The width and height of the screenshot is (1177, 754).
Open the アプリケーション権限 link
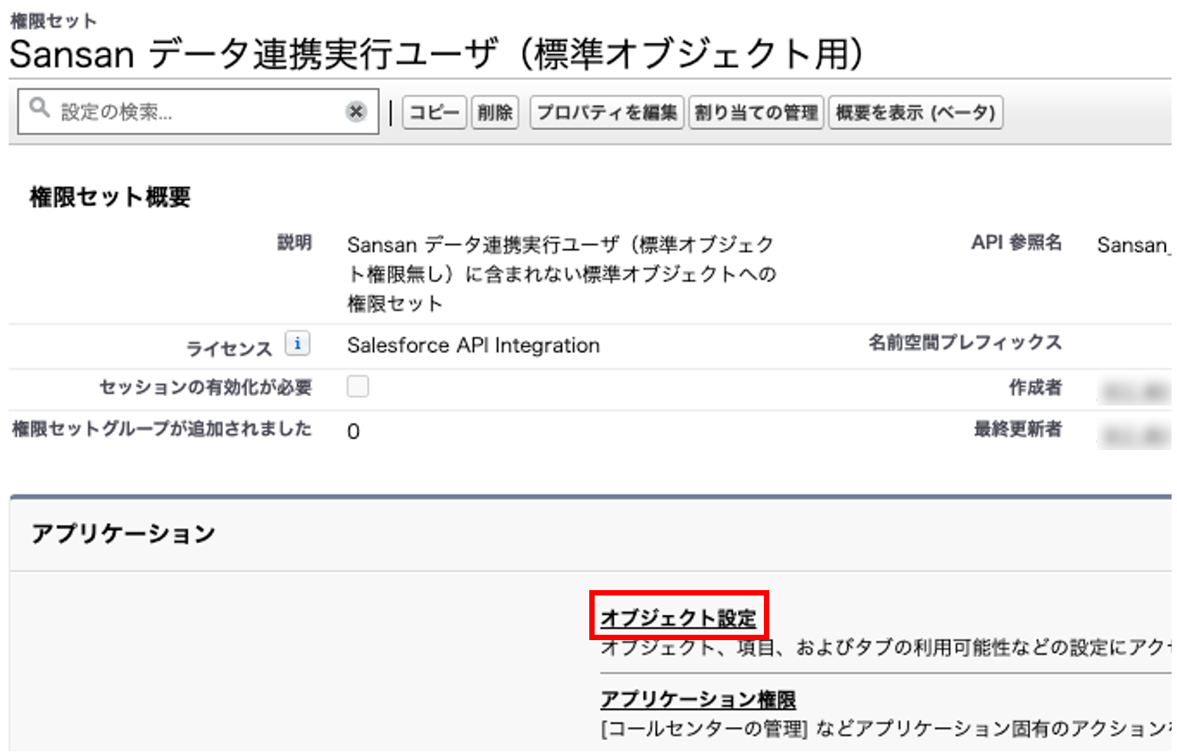pos(698,699)
